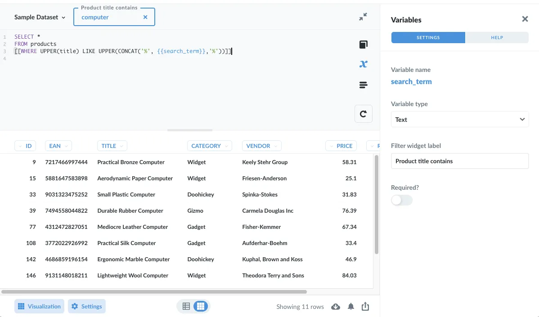The image size is (539, 317).
Task: Open the Visualization picker button
Action: coord(39,306)
